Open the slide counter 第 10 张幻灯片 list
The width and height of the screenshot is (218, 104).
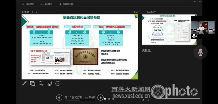(x=80, y=98)
